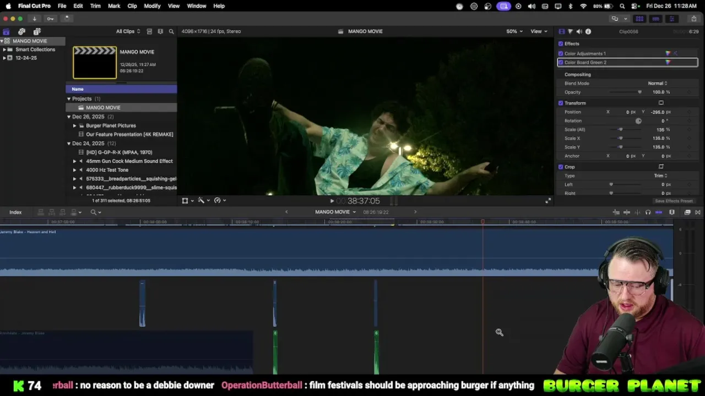Open macOS Spotlight search in menu bar
The height and width of the screenshot is (396, 705).
coord(622,6)
